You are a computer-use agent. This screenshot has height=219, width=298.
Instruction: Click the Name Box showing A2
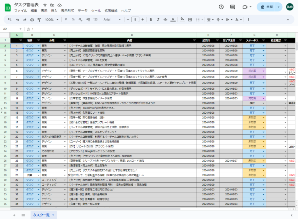10,29
